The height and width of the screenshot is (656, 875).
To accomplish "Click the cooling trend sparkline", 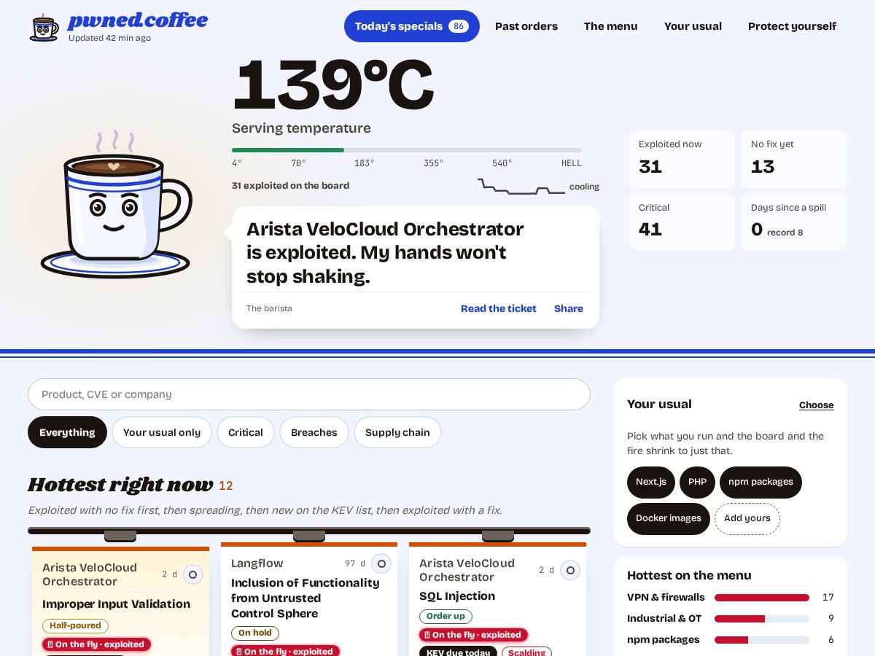I will [x=521, y=187].
